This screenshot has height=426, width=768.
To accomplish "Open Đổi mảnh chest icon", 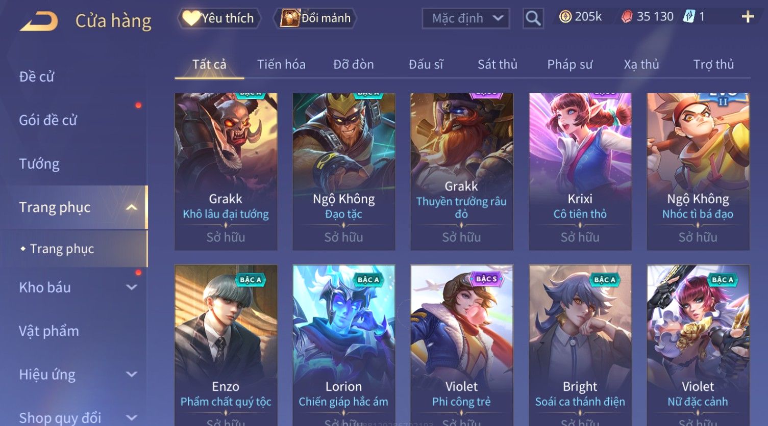I will 290,18.
